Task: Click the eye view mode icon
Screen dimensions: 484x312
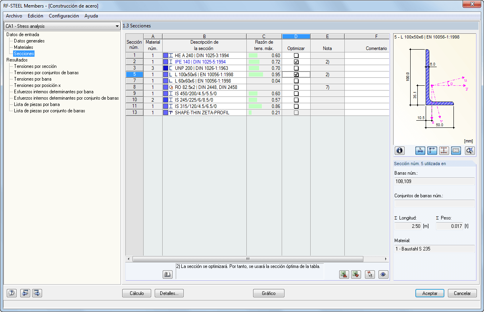Action: point(383,274)
